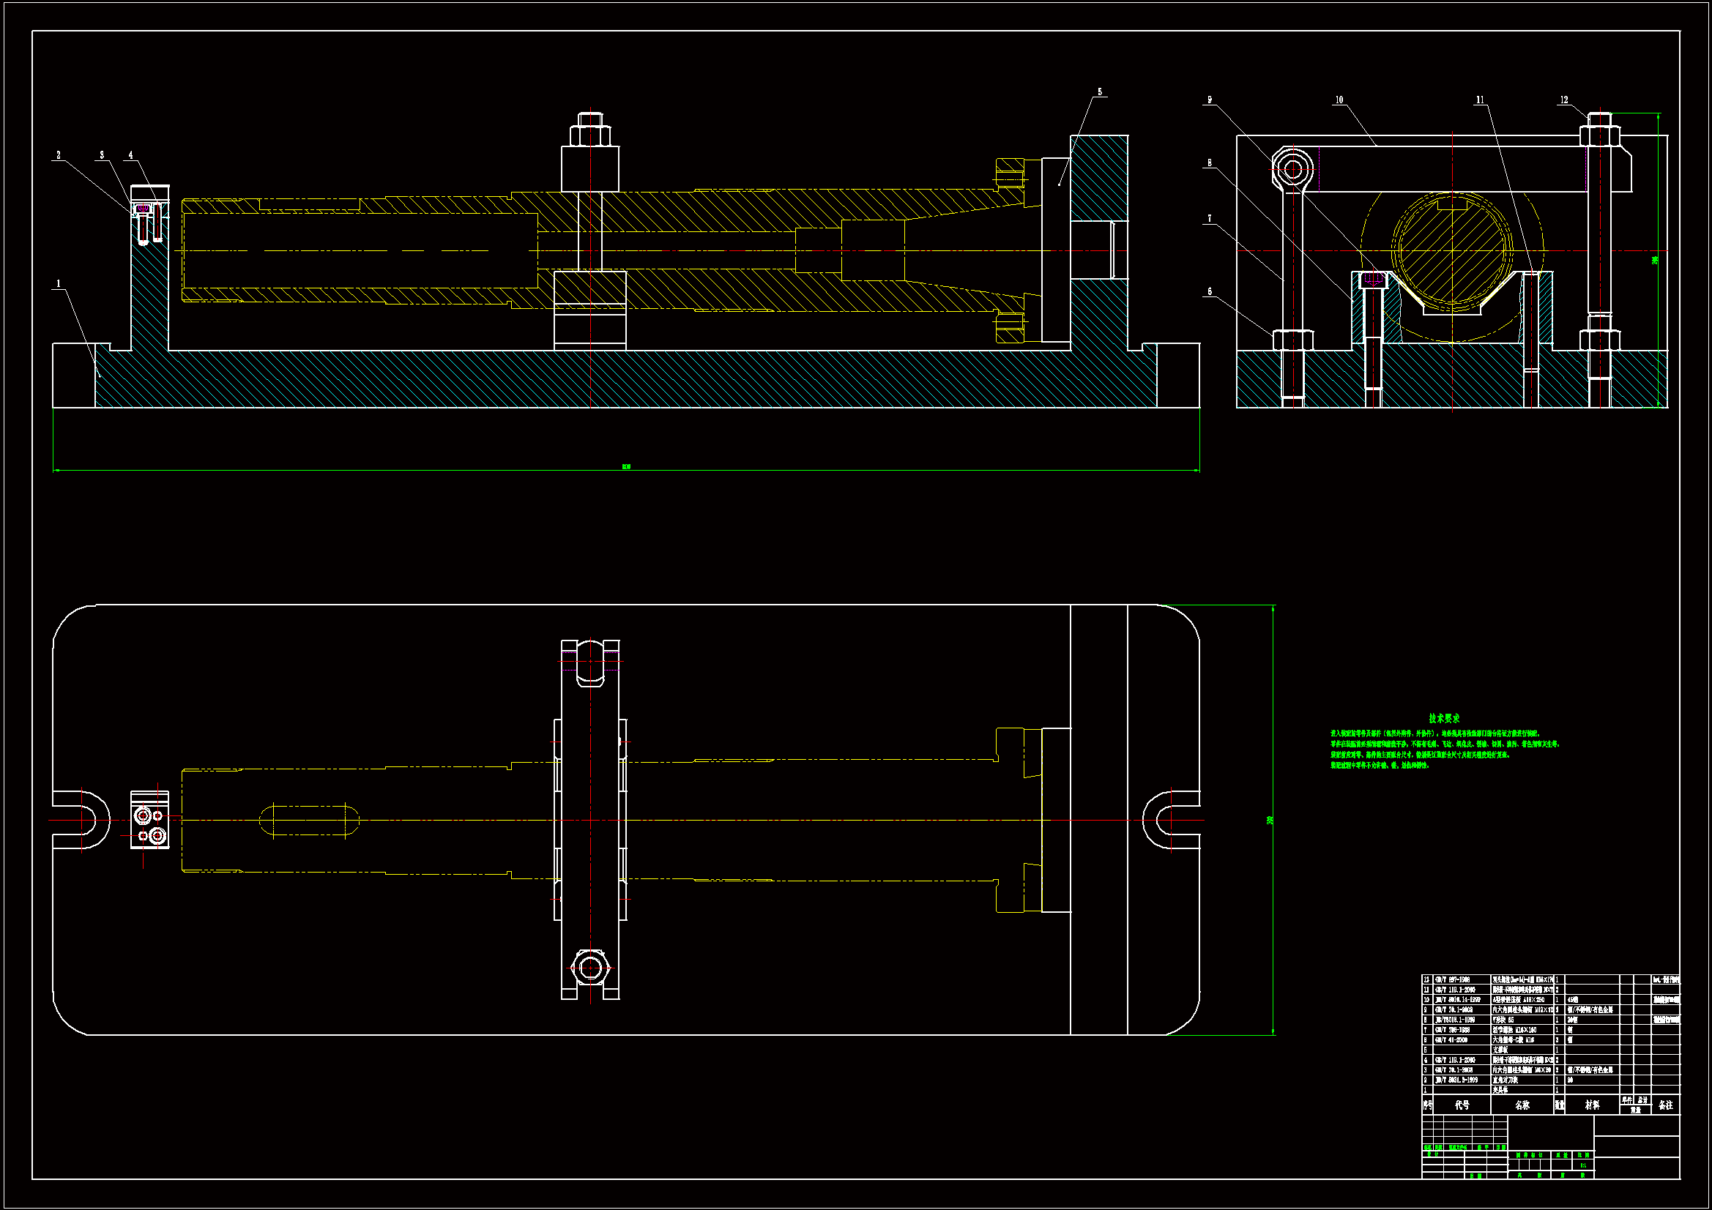The width and height of the screenshot is (1712, 1210).
Task: Select the horizontal length dimension under front view
Action: (x=626, y=468)
